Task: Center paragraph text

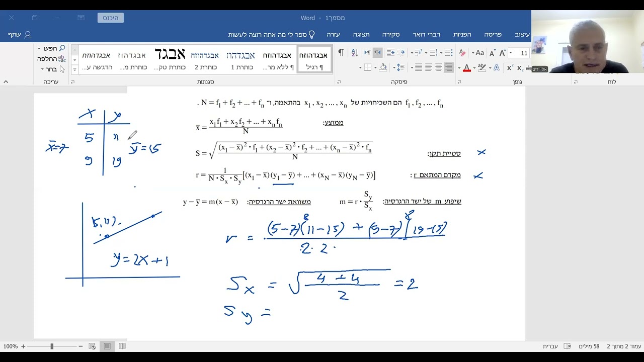Action: point(439,67)
